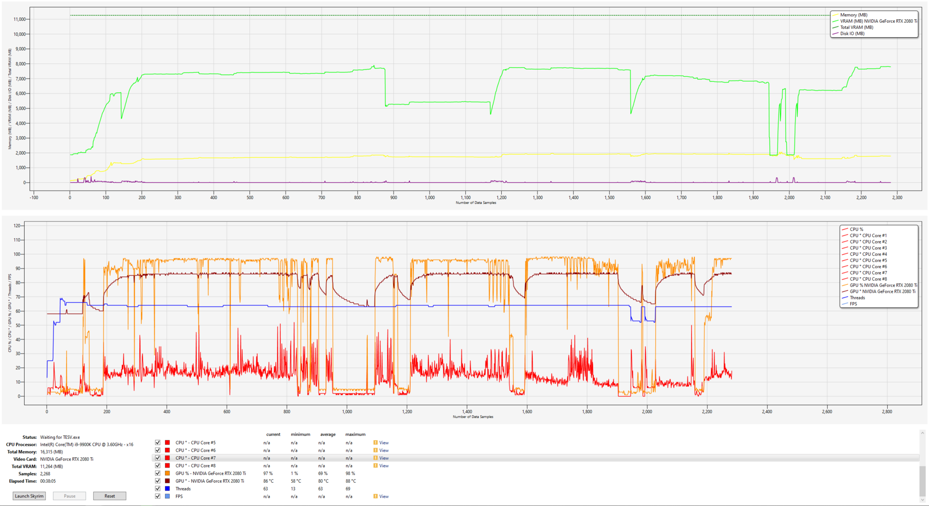Click the 'current' column header
The height and width of the screenshot is (506, 929).
point(273,434)
